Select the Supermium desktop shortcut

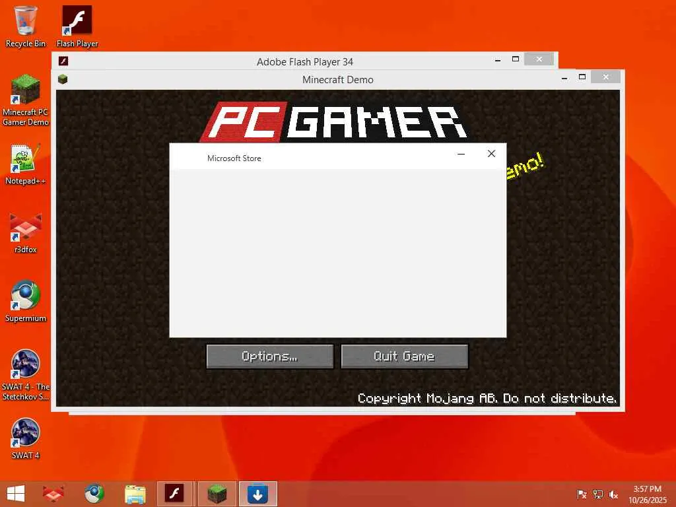(x=26, y=301)
